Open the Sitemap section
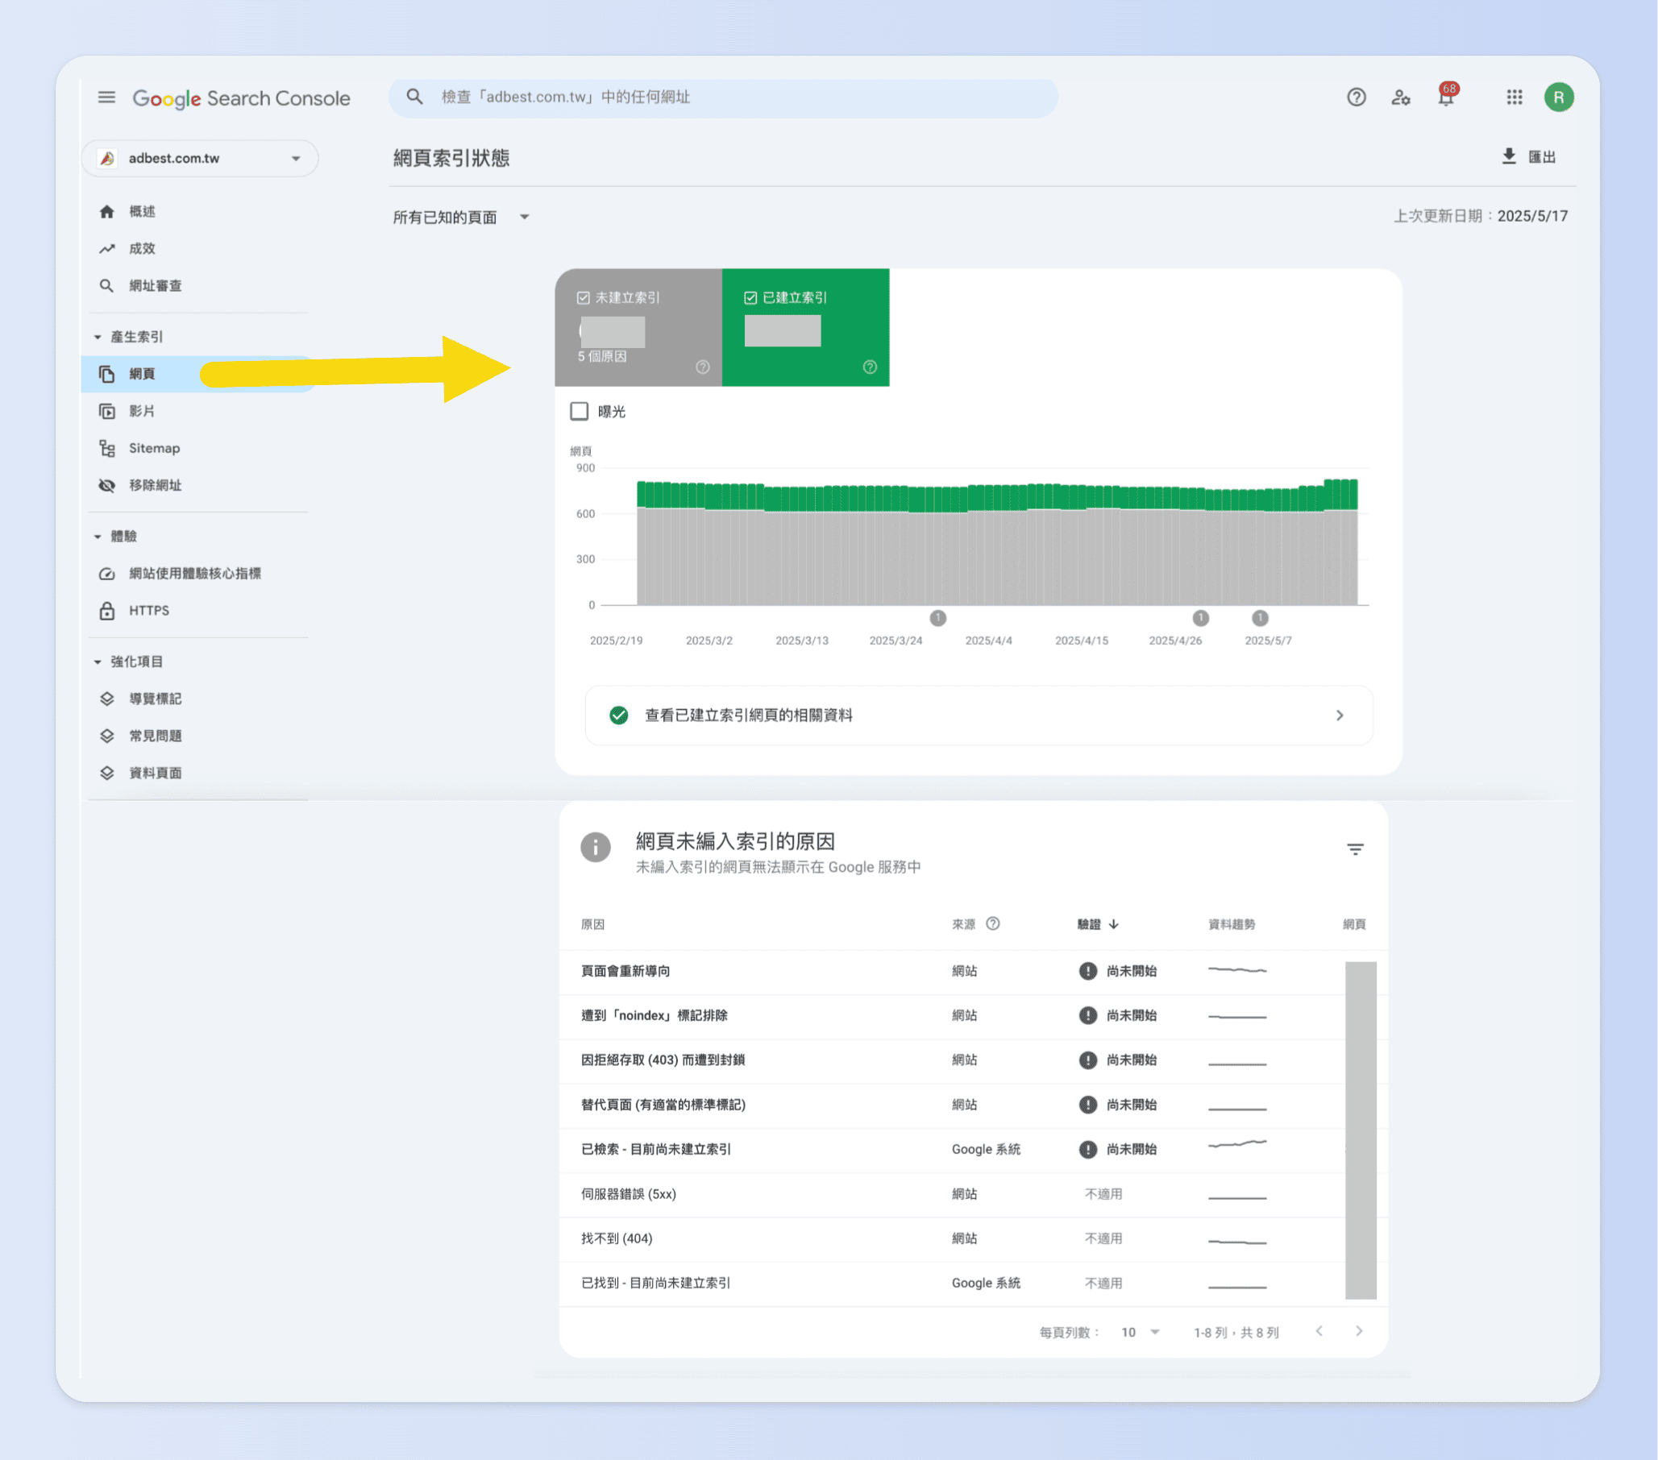The width and height of the screenshot is (1658, 1460). 154,447
